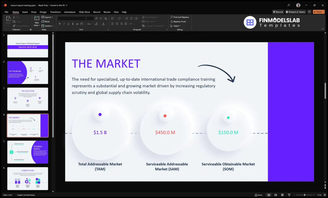Select slide 5 Business Model thumbnail
328x198 pixels.
(x=28, y=152)
